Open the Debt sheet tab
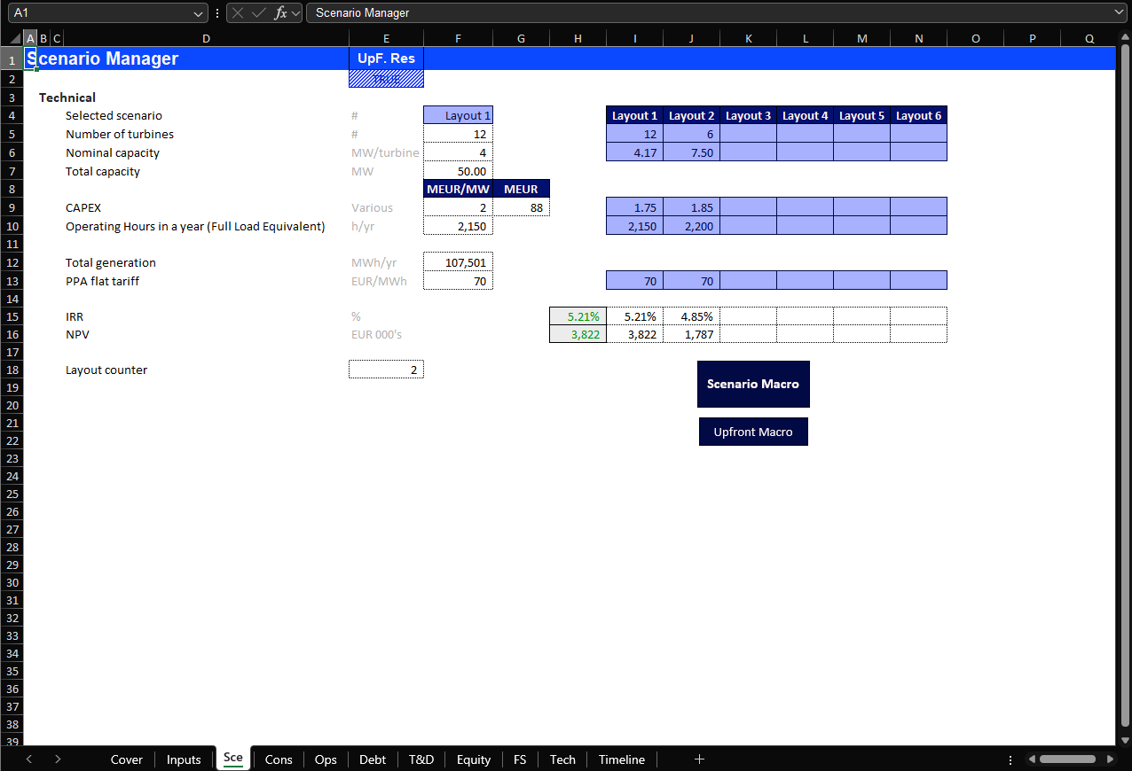The width and height of the screenshot is (1132, 771). coord(373,759)
